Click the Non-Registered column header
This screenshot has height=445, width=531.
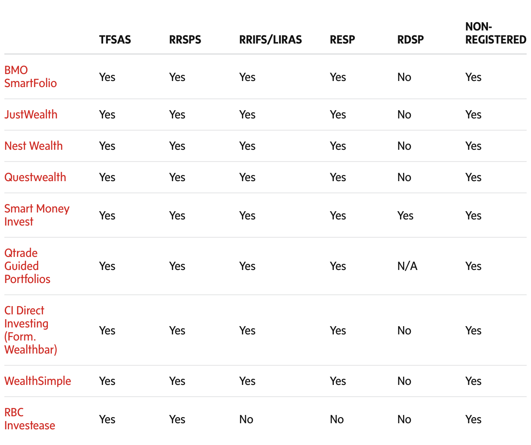click(x=495, y=33)
